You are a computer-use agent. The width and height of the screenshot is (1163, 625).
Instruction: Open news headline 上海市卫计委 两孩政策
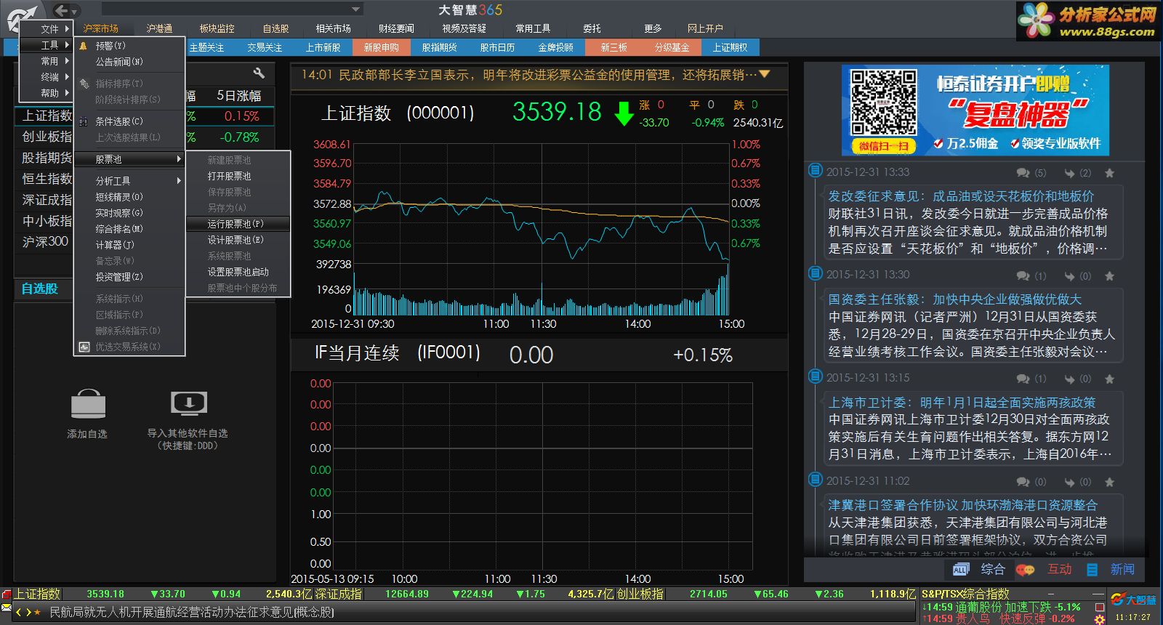tap(962, 403)
